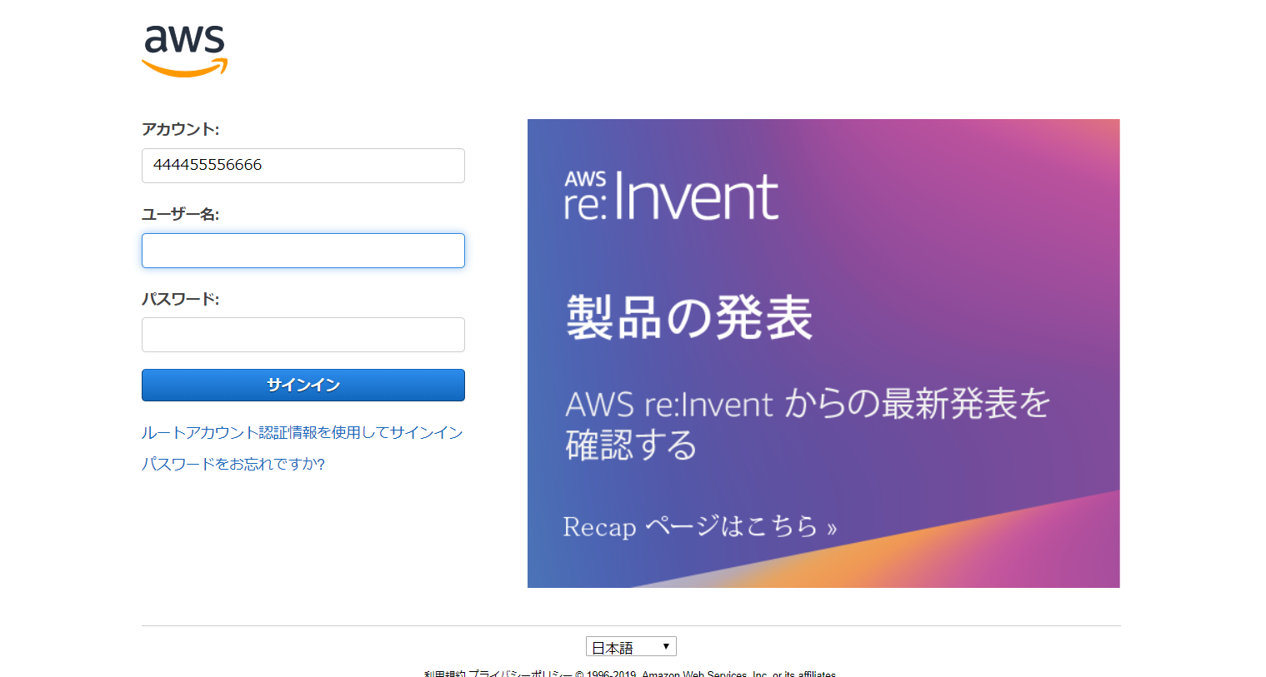Open the ルートアカウント認証情報を使用してサインイン link
The image size is (1266, 677).
coord(302,432)
